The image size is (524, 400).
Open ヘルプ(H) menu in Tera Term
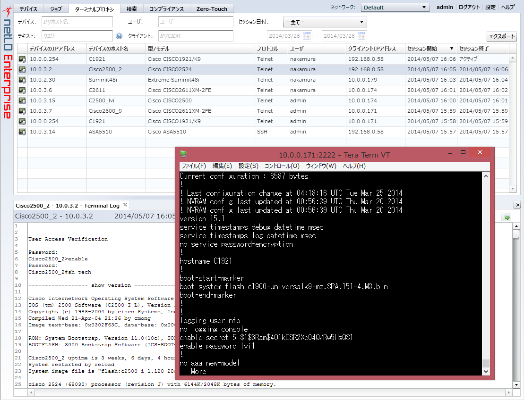(354, 166)
